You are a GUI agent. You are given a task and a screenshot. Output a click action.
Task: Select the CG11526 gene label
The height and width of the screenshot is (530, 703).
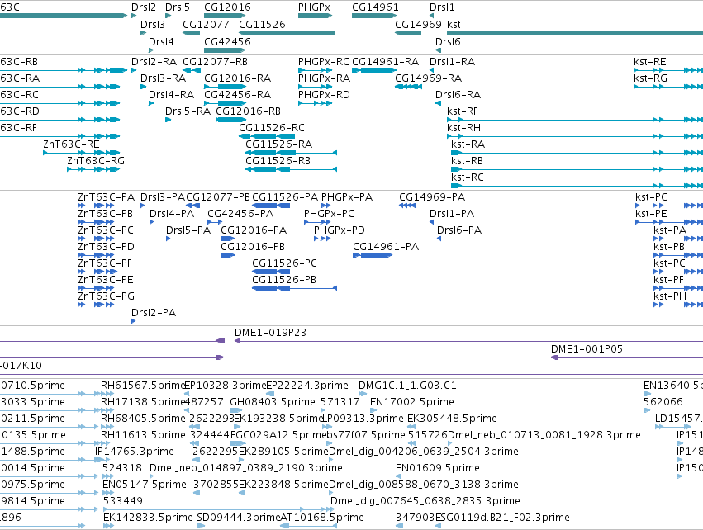coord(262,24)
